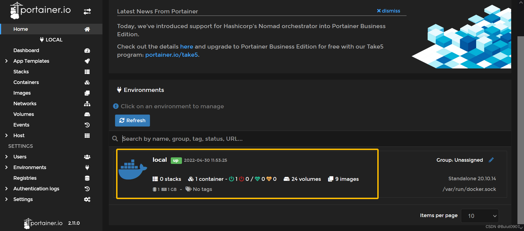Expand the App Templates menu chevron

tap(6, 61)
